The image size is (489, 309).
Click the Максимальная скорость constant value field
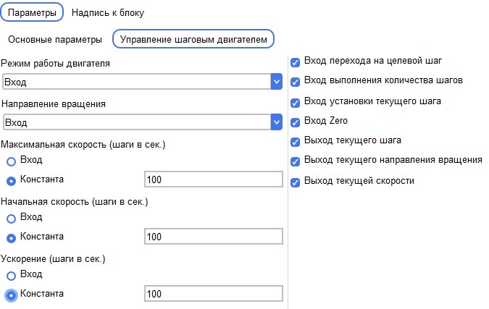pyautogui.click(x=214, y=179)
